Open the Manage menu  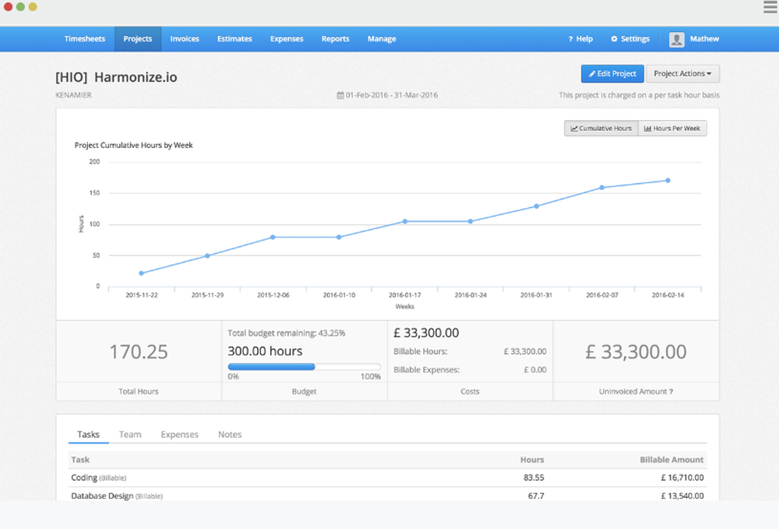382,39
